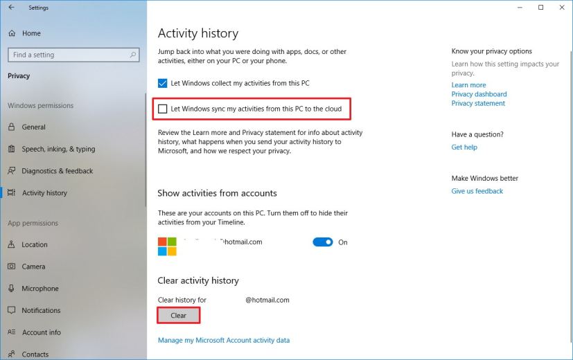Click the Privacy section label
The height and width of the screenshot is (360, 573).
(x=19, y=76)
